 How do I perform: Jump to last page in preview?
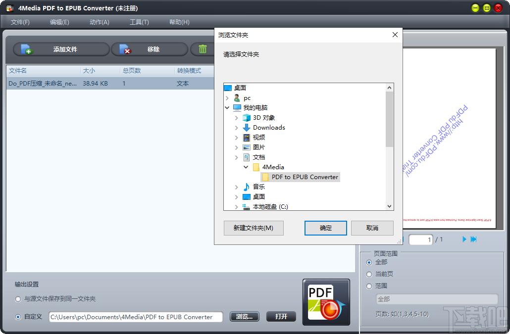pos(473,239)
